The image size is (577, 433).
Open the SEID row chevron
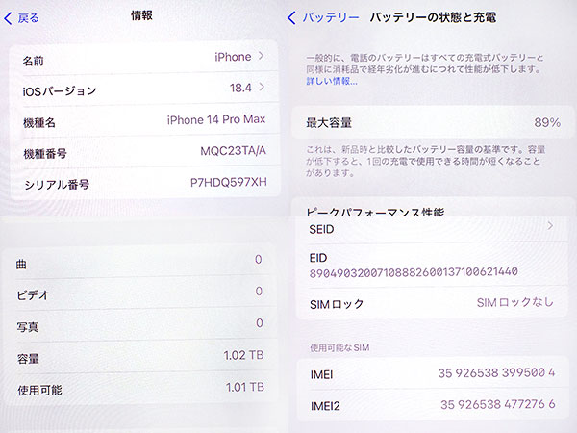tap(550, 226)
